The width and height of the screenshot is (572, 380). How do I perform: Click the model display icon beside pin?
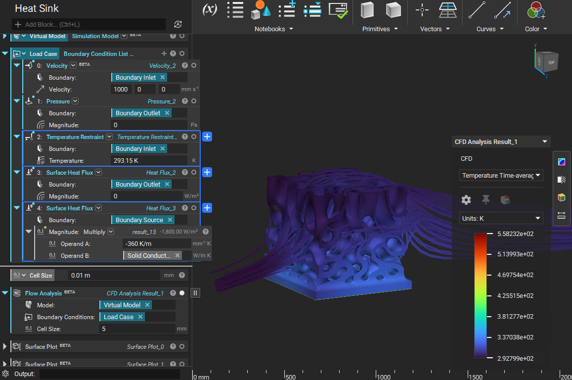coord(505,200)
